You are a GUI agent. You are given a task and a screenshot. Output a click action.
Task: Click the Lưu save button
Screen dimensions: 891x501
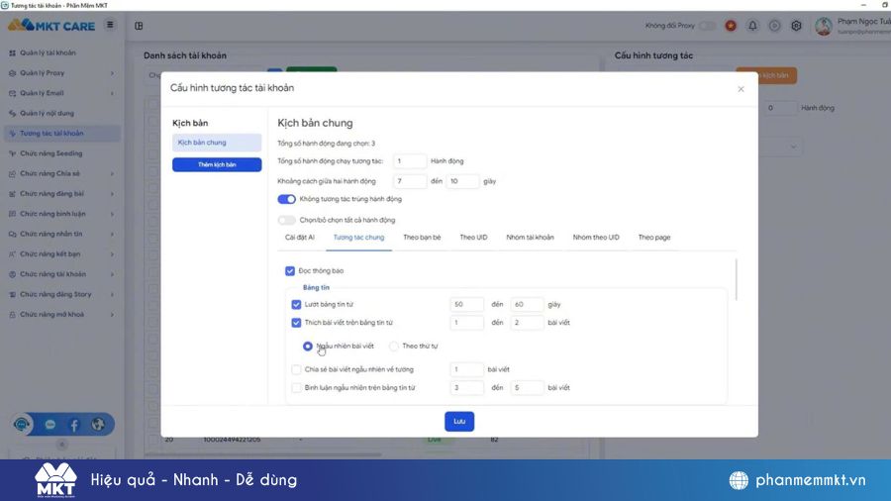(x=459, y=422)
